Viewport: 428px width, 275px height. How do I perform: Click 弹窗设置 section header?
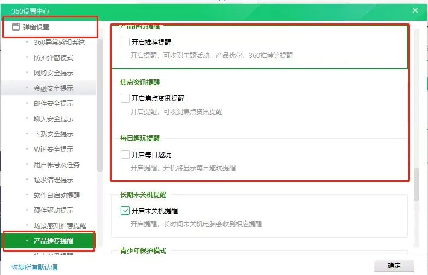tap(36, 27)
